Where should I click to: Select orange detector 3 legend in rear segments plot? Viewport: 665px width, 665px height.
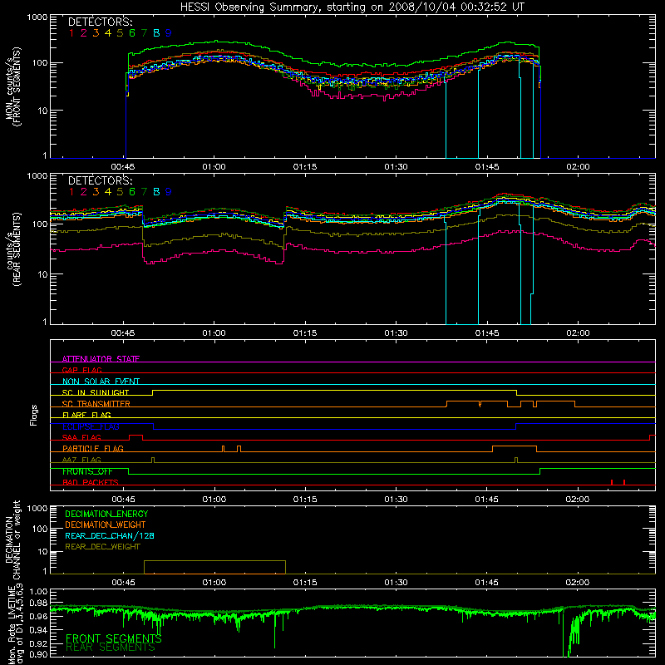(x=96, y=192)
